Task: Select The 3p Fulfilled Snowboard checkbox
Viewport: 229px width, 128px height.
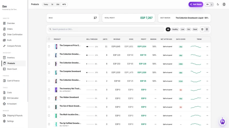Action: (x=49, y=124)
